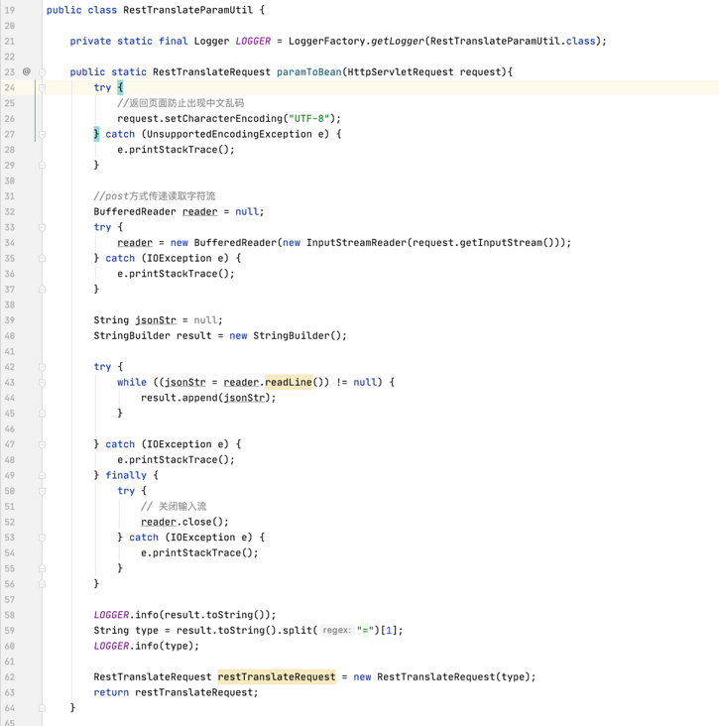The image size is (719, 726).
Task: Click the "=" string literal in split
Action: coord(365,630)
